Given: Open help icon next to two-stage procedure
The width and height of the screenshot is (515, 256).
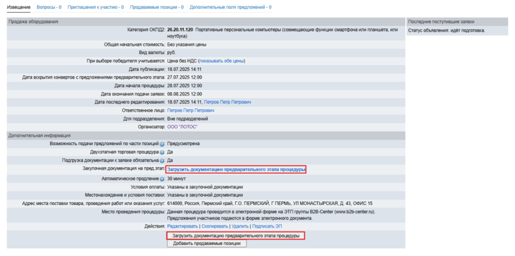Looking at the screenshot, I should [x=162, y=152].
